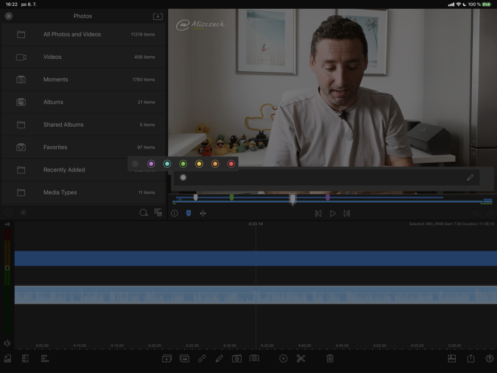Screen dimensions: 497x373
Task: Search the media library
Action: coord(144,213)
